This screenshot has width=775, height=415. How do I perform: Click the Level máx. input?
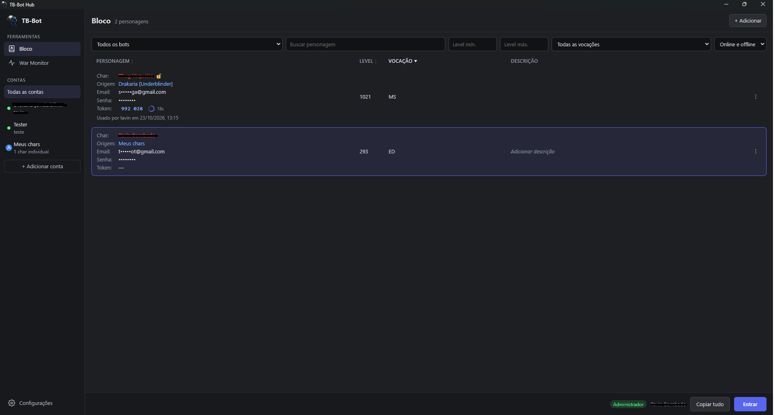click(x=524, y=44)
